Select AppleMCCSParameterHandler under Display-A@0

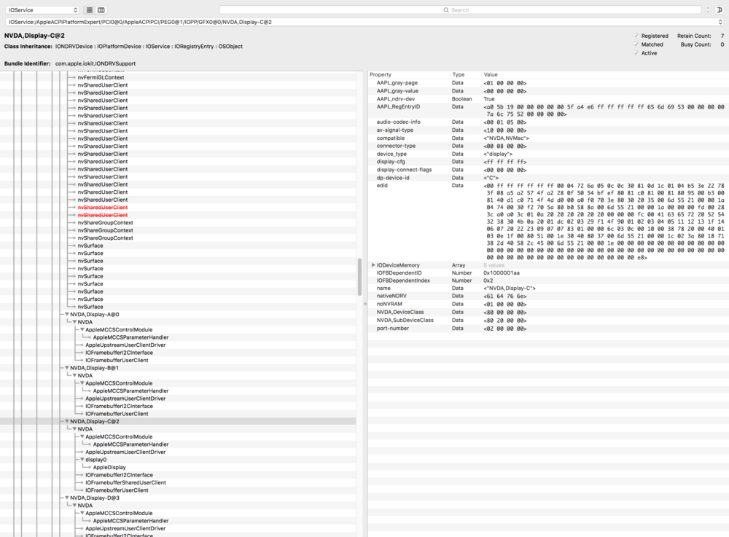[x=130, y=337]
